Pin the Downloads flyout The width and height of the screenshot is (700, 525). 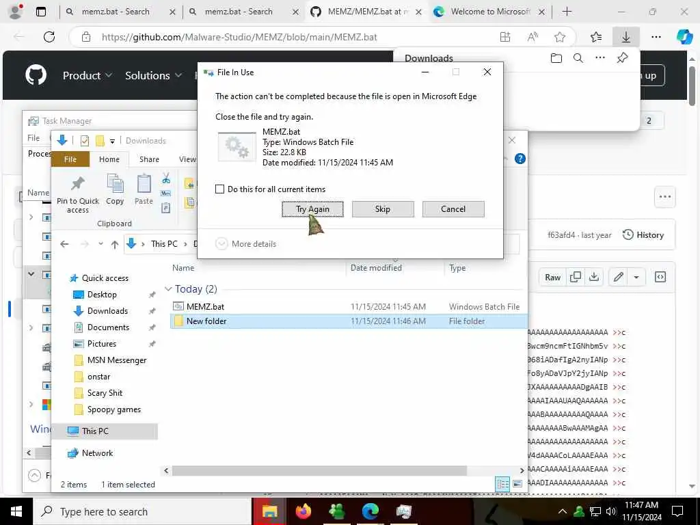[622, 58]
